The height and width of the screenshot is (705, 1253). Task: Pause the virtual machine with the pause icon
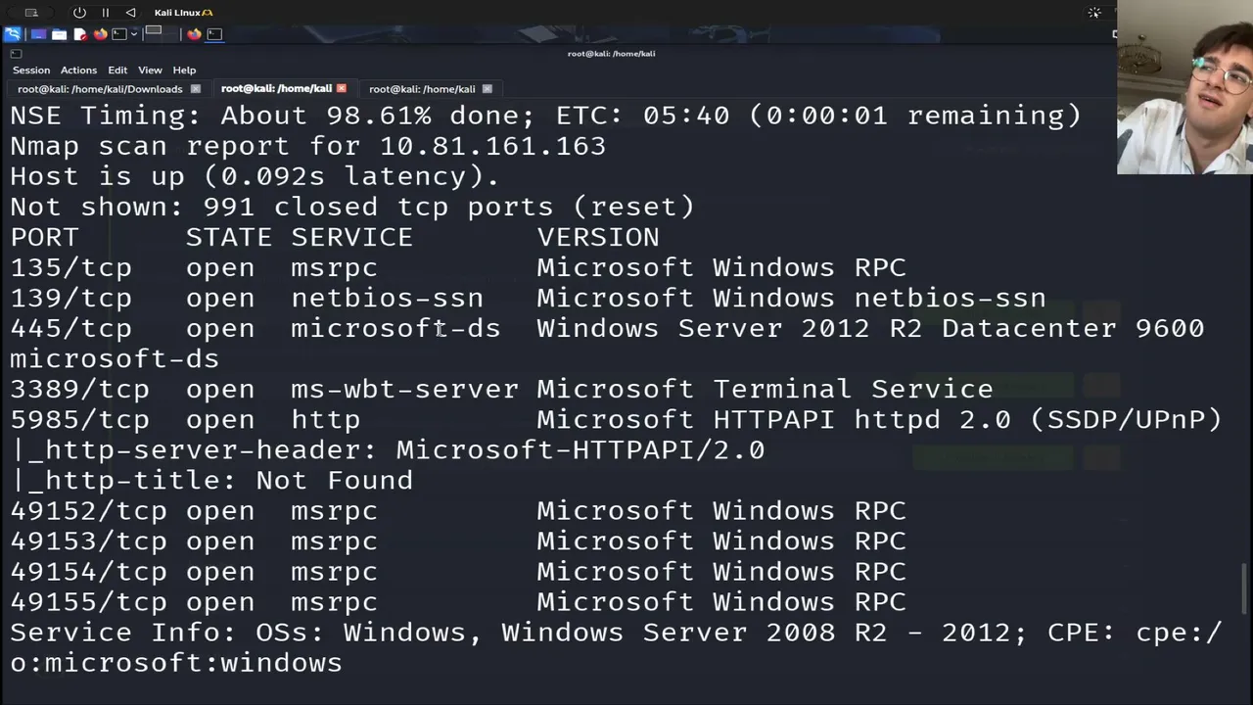point(106,13)
